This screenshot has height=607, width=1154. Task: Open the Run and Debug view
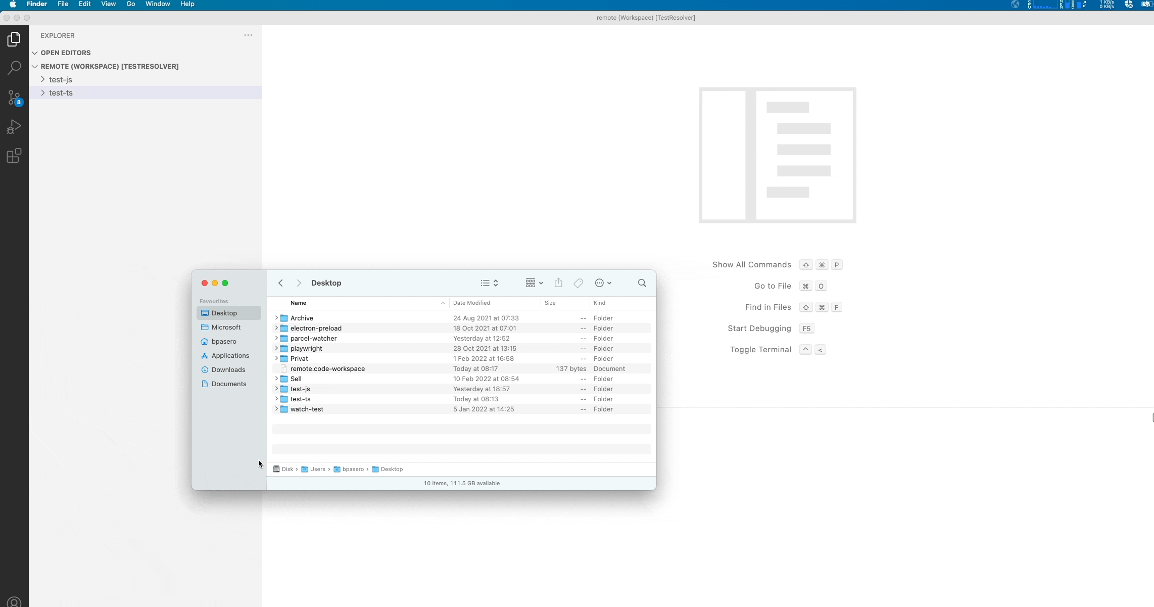click(x=14, y=126)
